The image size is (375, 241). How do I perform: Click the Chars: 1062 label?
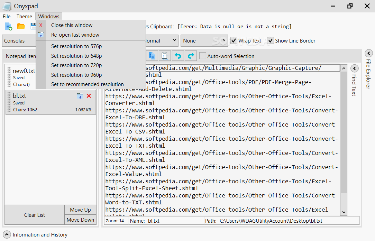[x=25, y=110]
